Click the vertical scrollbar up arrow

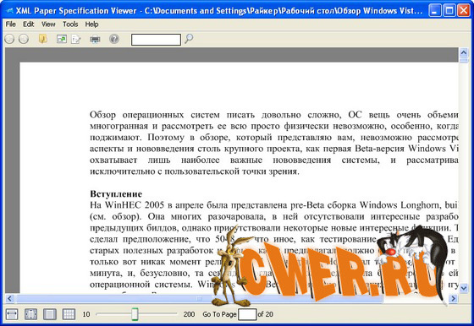click(x=464, y=53)
